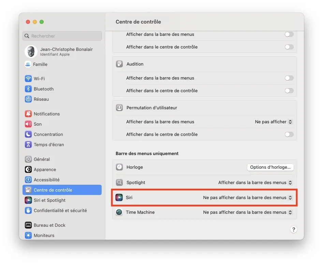Screen dimensions: 323x265
Task: Enable Audition in the control center
Action: pyautogui.click(x=289, y=91)
